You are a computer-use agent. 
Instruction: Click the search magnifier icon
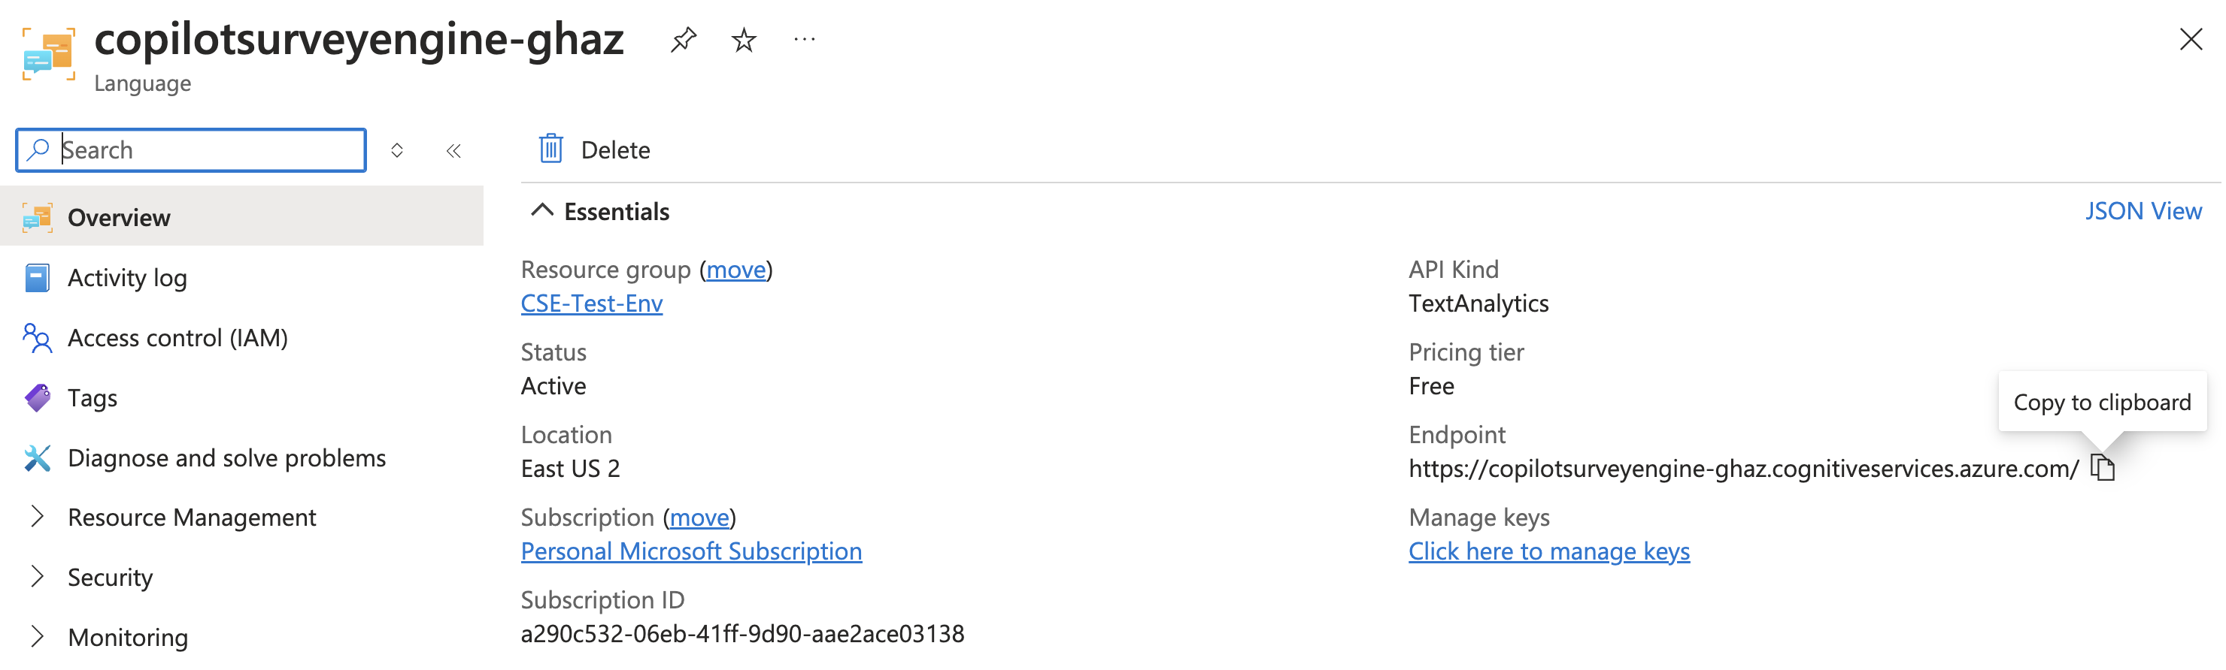[38, 150]
